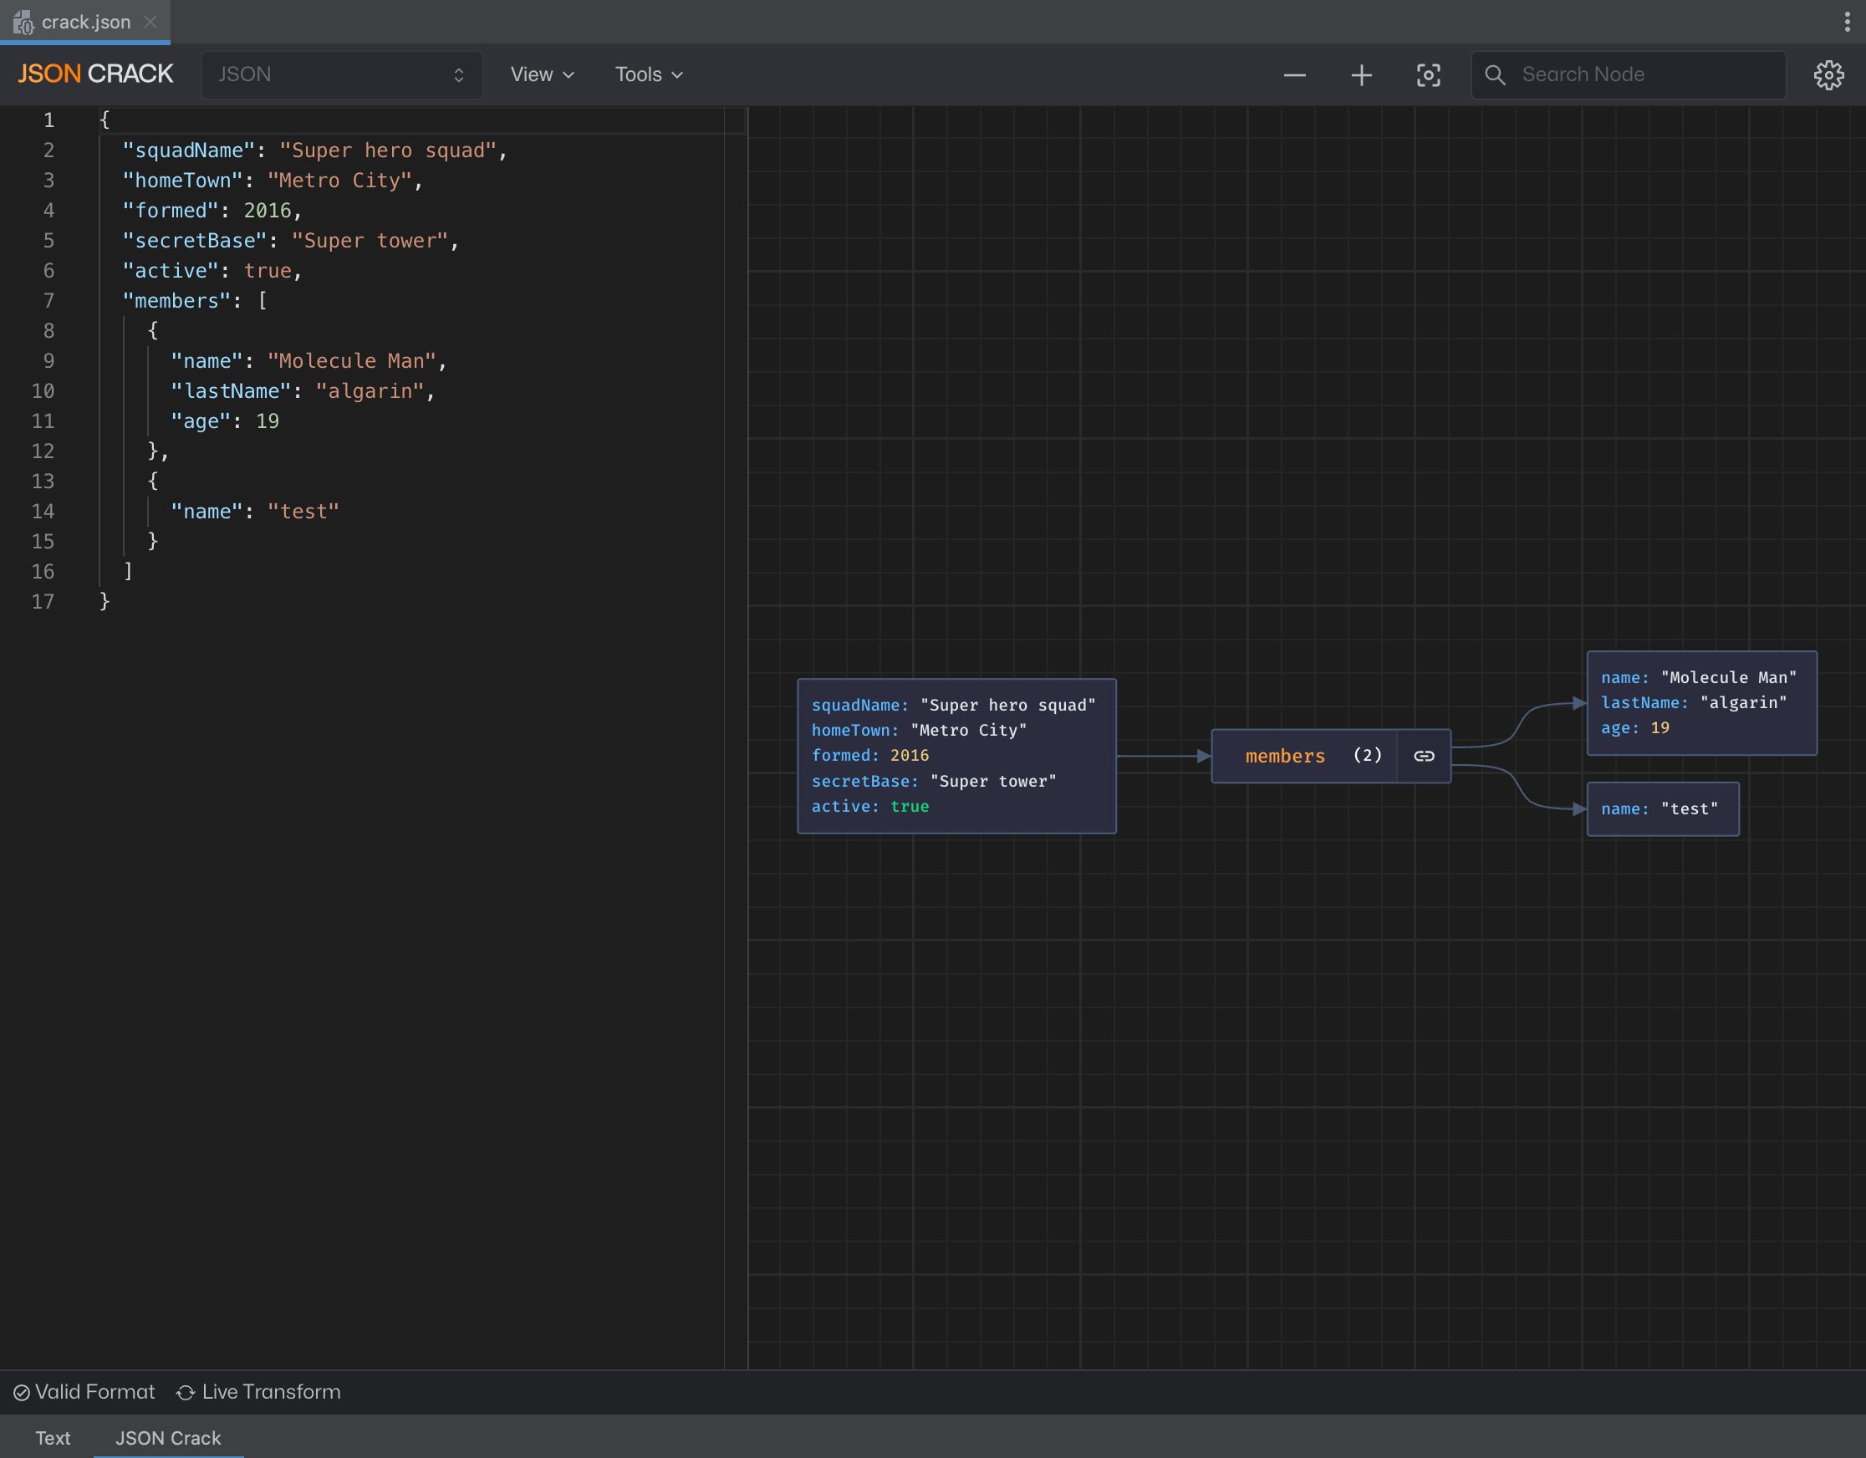This screenshot has height=1458, width=1866.
Task: Switch to the Text tab
Action: pyautogui.click(x=53, y=1437)
